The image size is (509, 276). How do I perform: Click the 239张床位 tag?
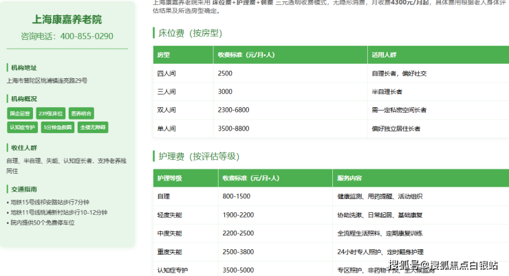(51, 113)
